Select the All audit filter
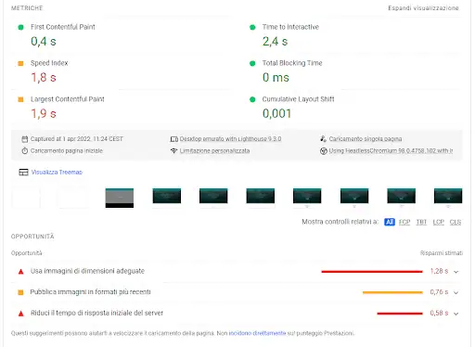Screen dimensions: 475x347 point(390,222)
